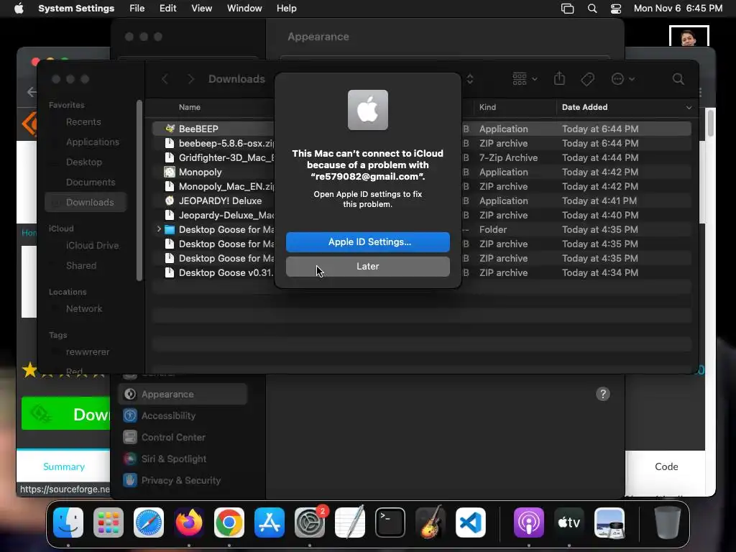
Task: Open Spotlight search in menu bar
Action: (592, 9)
